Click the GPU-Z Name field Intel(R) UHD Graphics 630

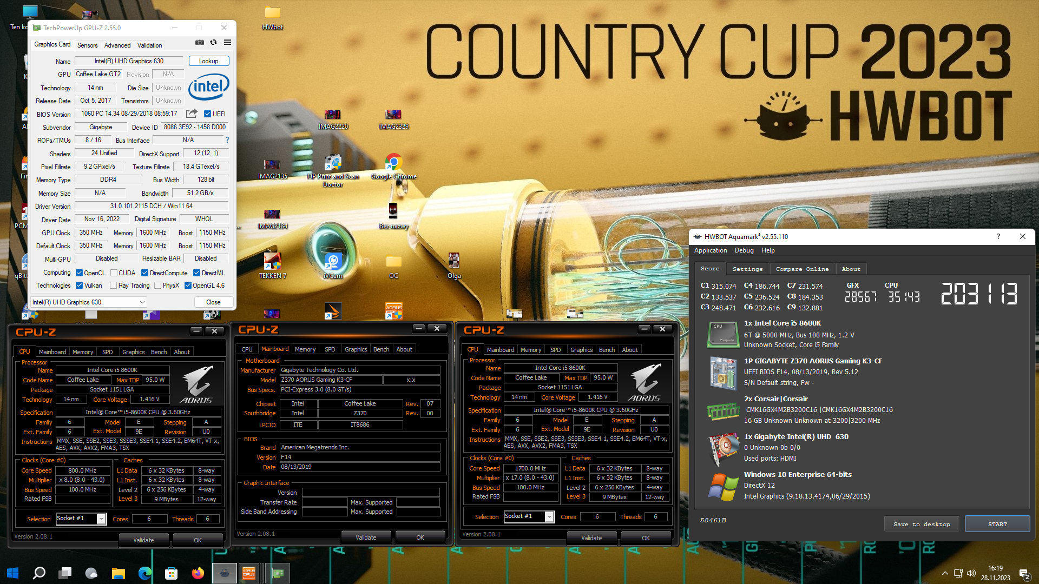(129, 61)
